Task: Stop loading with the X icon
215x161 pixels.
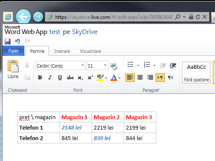Action: pyautogui.click(x=205, y=17)
